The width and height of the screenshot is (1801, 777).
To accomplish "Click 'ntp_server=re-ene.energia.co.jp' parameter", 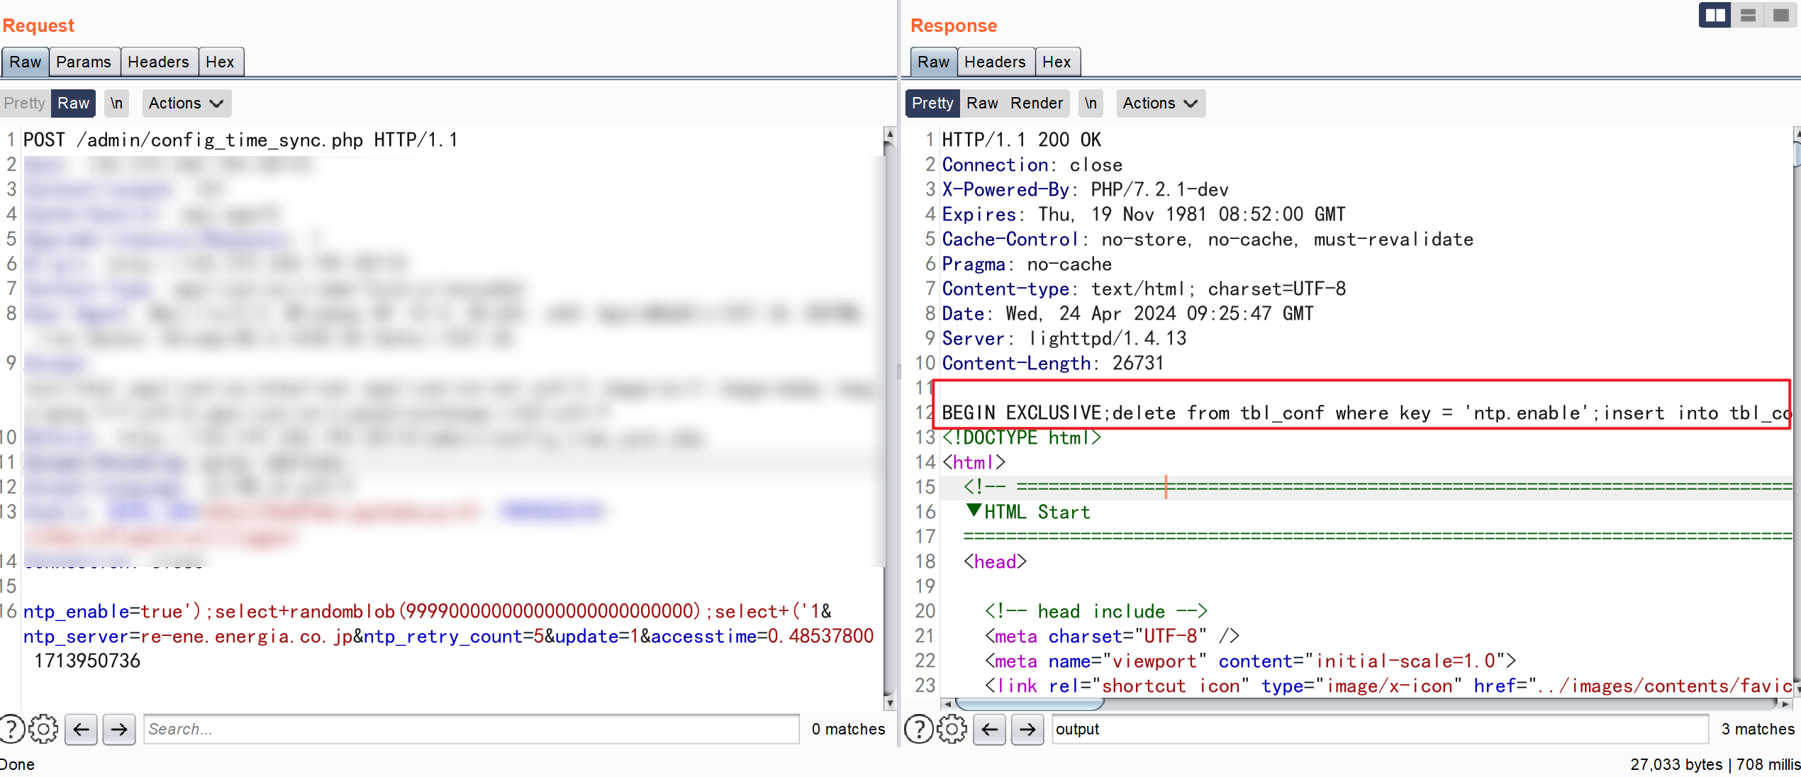I will tap(188, 636).
